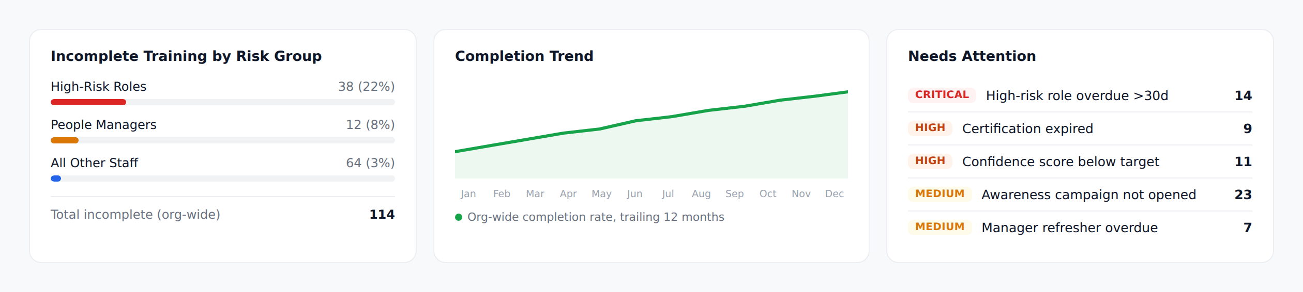Open High-risk role overdue >30d item
1303x292 pixels.
[1080, 95]
